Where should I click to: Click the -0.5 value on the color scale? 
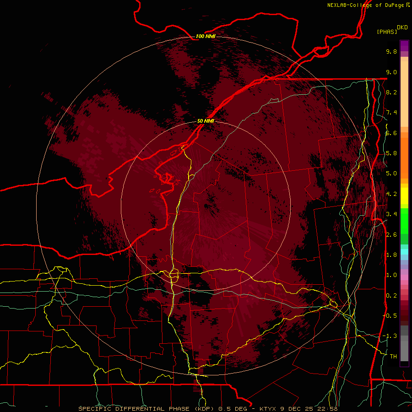[390, 315]
